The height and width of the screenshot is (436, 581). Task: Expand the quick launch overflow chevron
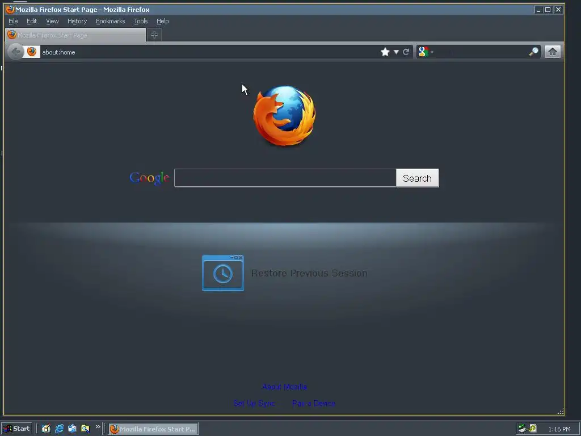point(98,427)
